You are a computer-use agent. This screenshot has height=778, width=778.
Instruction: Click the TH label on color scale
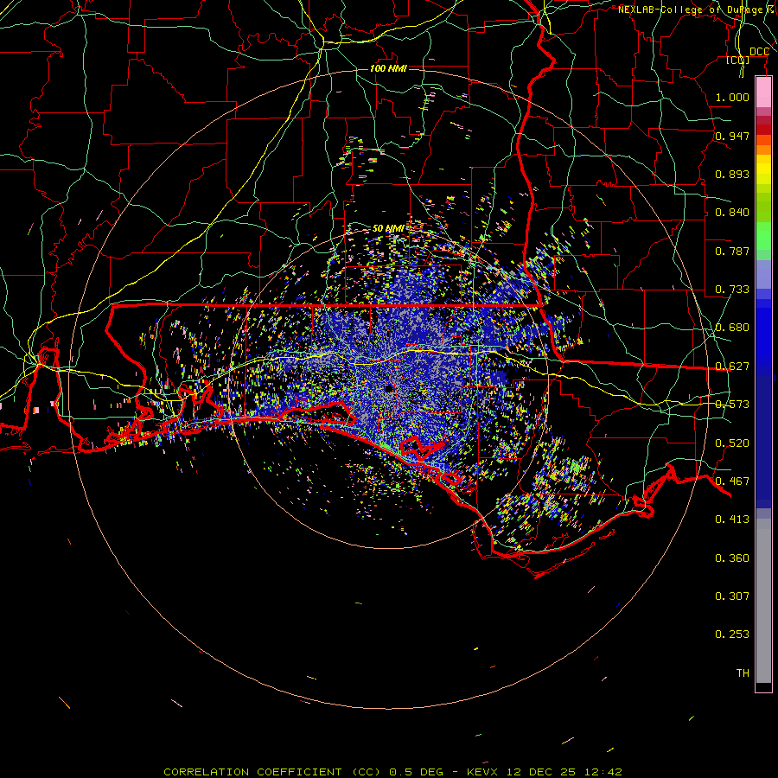(743, 673)
